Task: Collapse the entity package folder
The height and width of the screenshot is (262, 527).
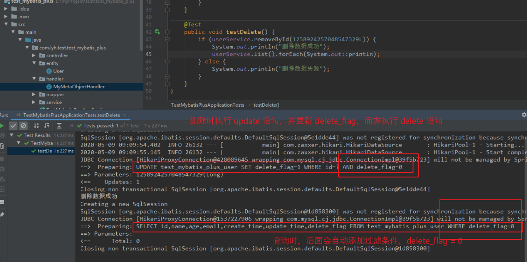Action: pos(35,63)
